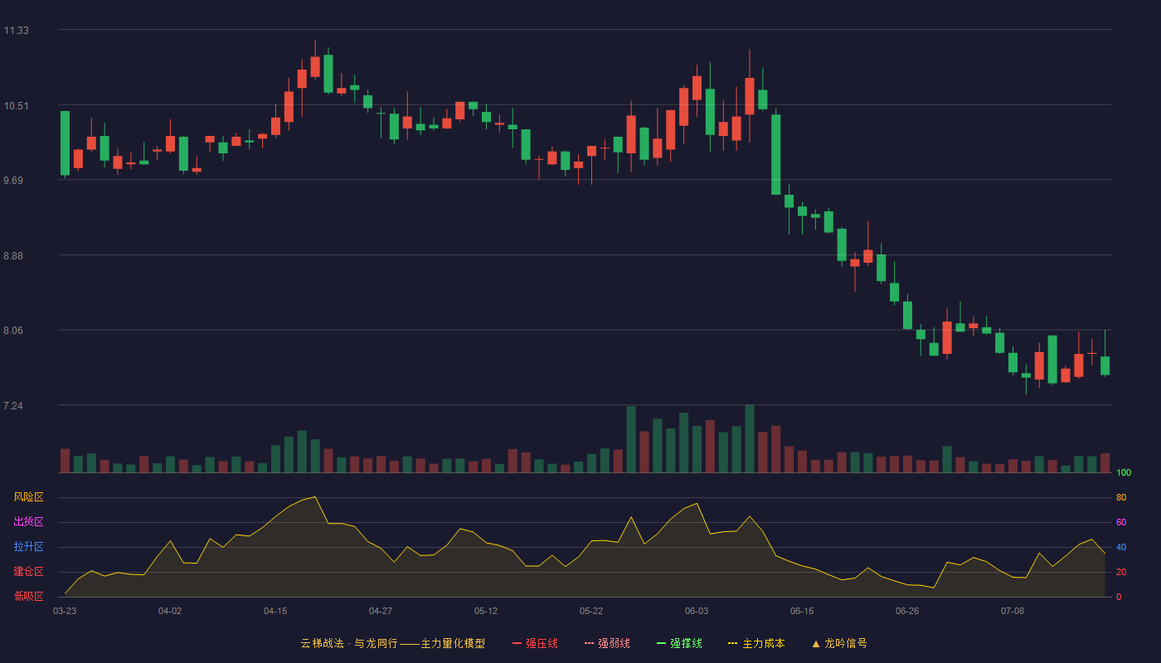
Task: Select the 低吸区 zone label
Action: coord(28,596)
